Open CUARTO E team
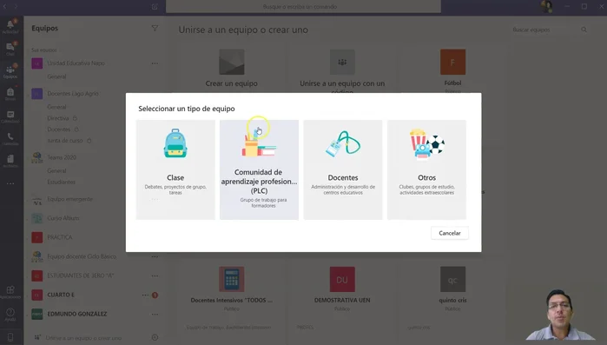Screen dimensions: 607x345 (x=61, y=295)
